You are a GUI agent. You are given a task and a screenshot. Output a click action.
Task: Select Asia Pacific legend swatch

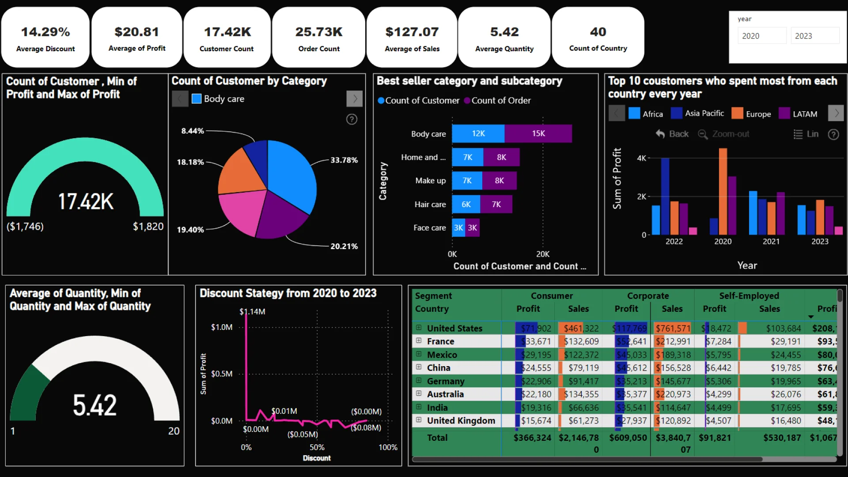(x=677, y=114)
